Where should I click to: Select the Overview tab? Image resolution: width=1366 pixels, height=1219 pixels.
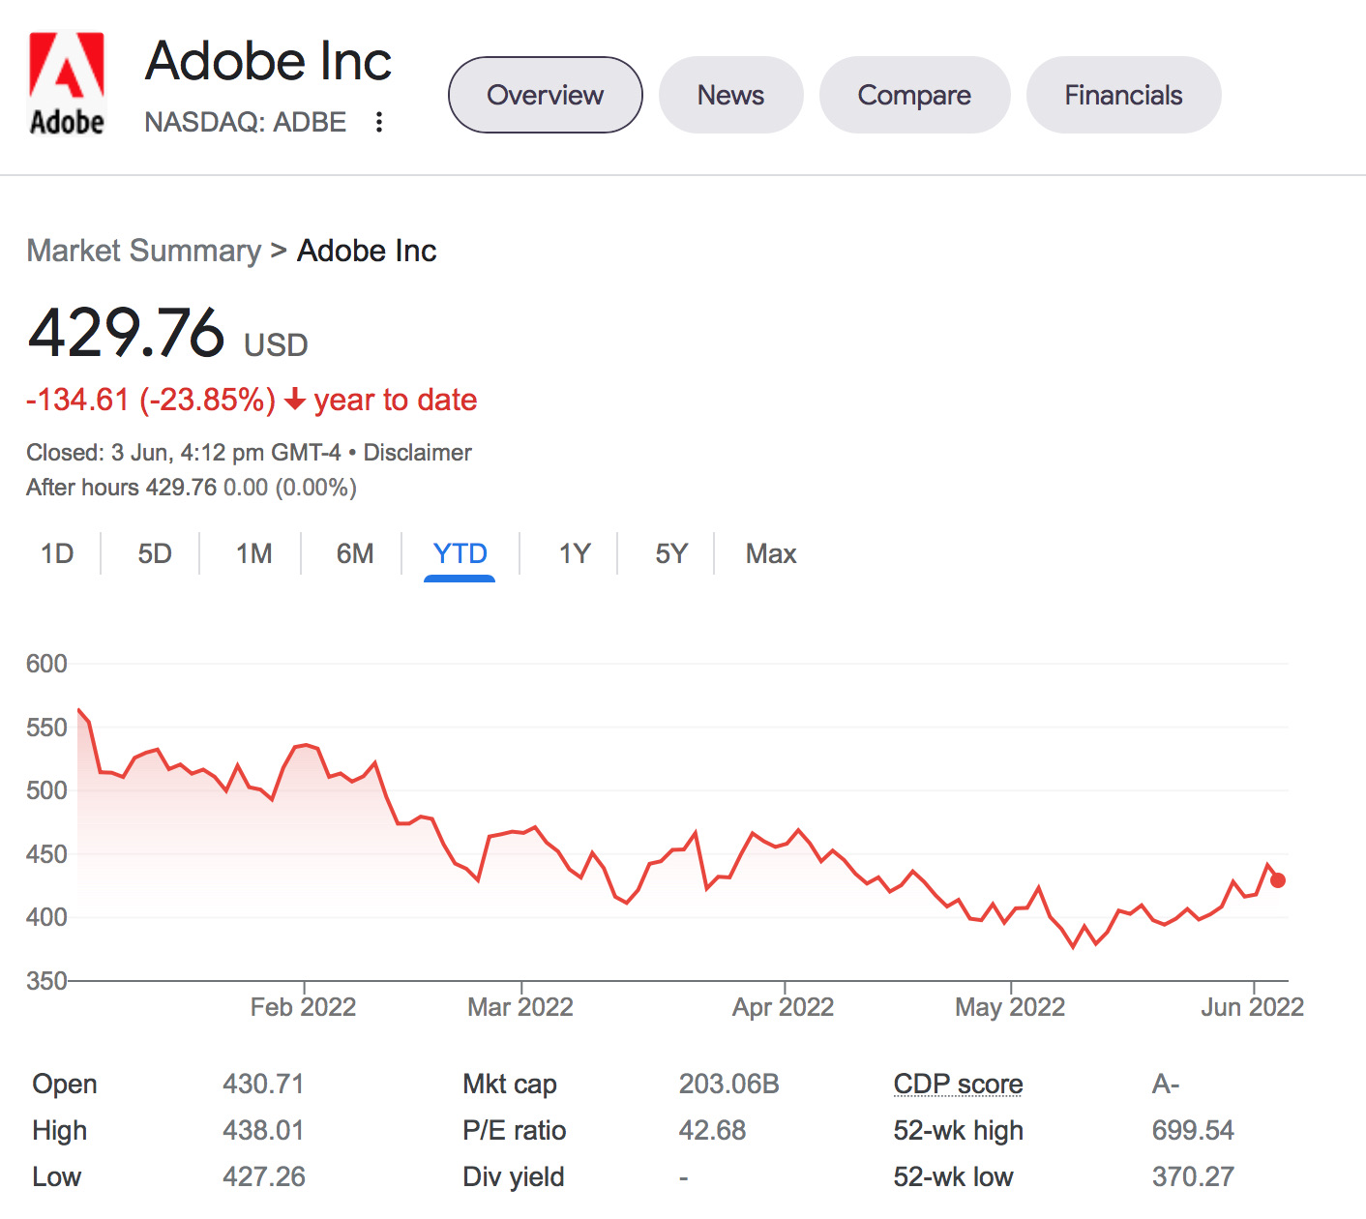tap(545, 95)
